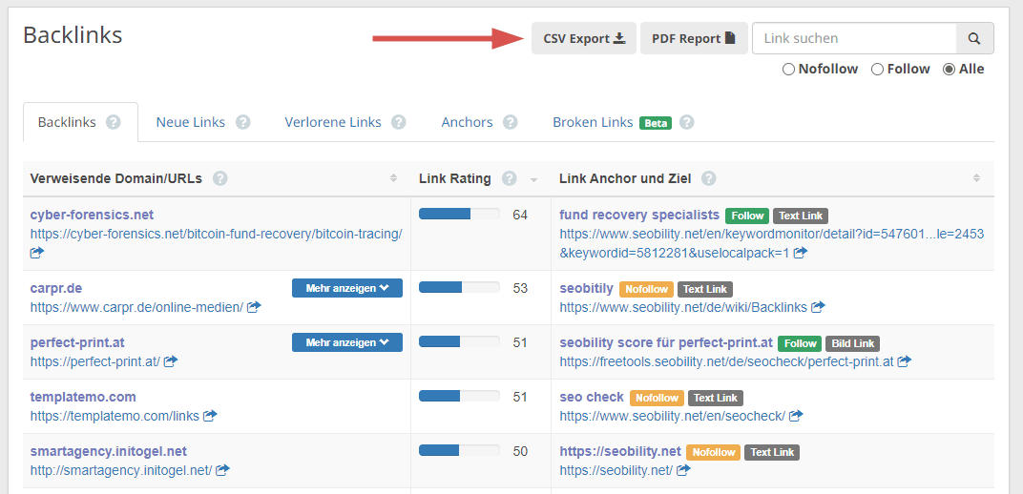Click help icon beside Backlinks tab
Viewport: 1023px width, 494px height.
pos(114,122)
